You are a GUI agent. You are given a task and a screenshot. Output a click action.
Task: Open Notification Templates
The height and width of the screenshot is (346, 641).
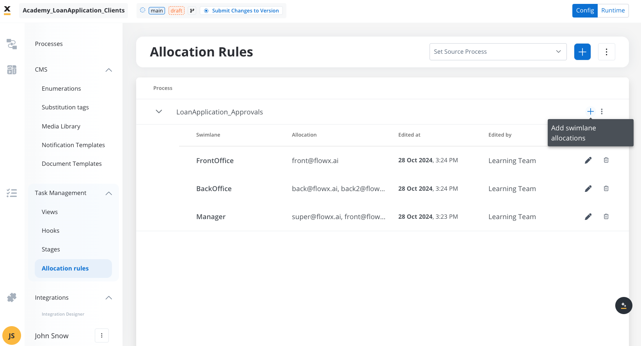[x=73, y=145]
